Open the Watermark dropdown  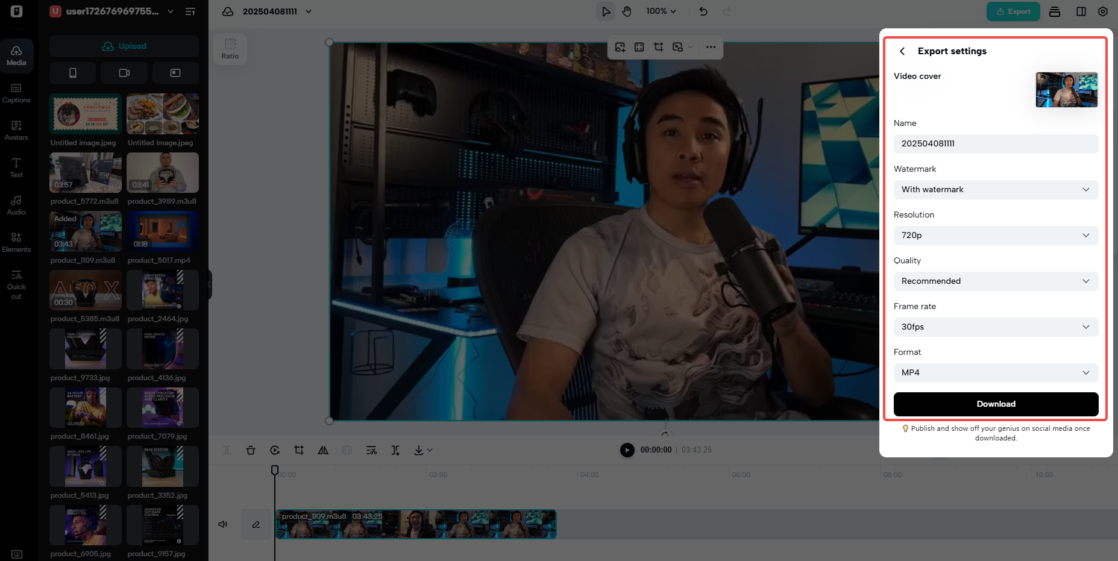pos(995,189)
